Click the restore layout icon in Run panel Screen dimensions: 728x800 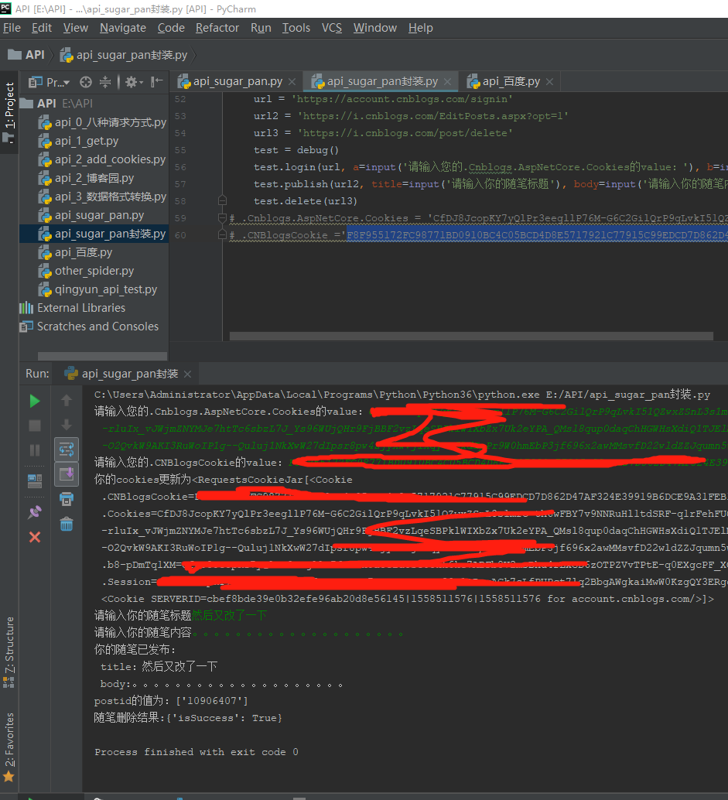pos(35,481)
